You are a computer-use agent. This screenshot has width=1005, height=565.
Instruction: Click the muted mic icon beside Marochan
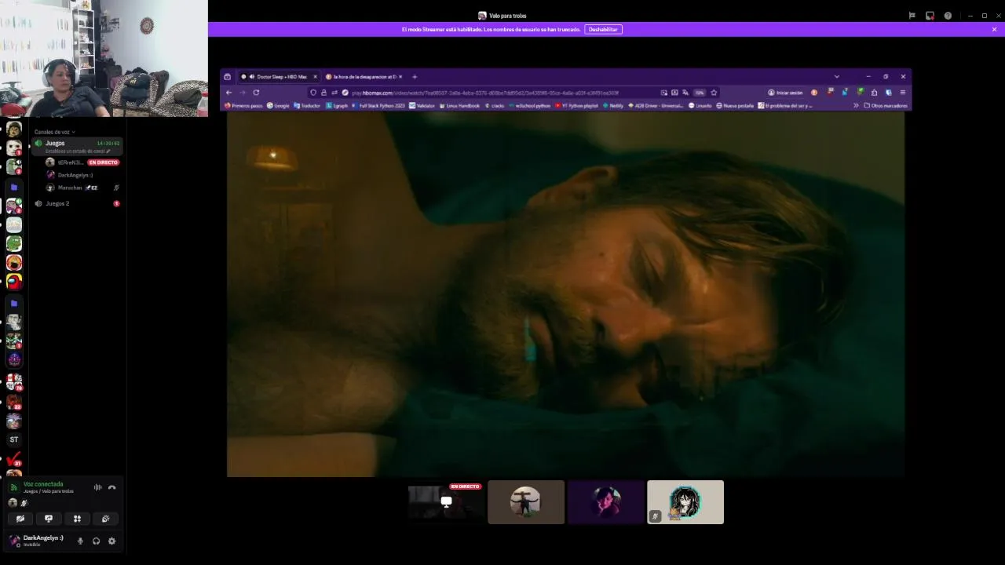[116, 188]
